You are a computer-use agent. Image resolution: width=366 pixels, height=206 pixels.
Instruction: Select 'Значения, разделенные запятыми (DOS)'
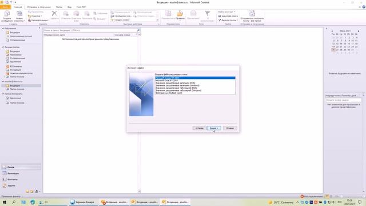(x=195, y=83)
